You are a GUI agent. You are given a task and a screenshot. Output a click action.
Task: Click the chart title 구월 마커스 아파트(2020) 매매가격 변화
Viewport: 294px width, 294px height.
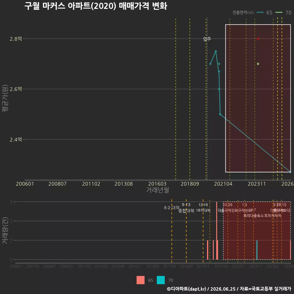point(96,6)
